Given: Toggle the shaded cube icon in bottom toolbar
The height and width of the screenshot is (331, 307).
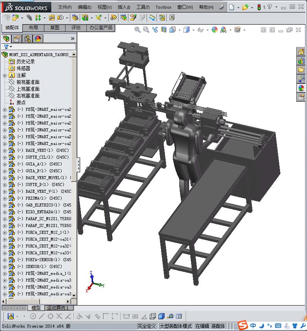Looking at the screenshot, I should tap(161, 316).
